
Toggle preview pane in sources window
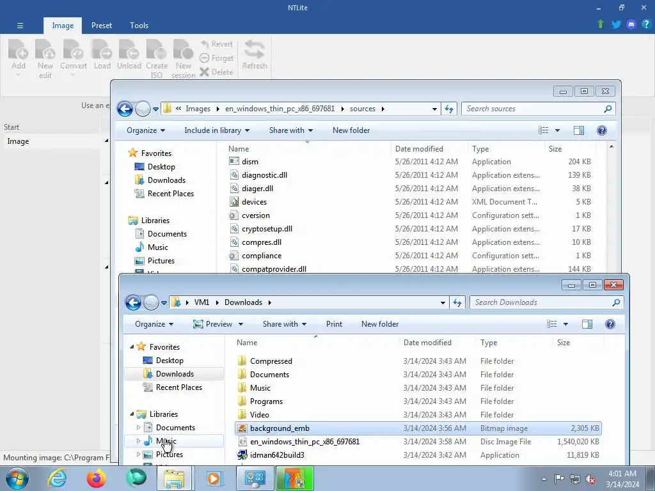pos(578,130)
